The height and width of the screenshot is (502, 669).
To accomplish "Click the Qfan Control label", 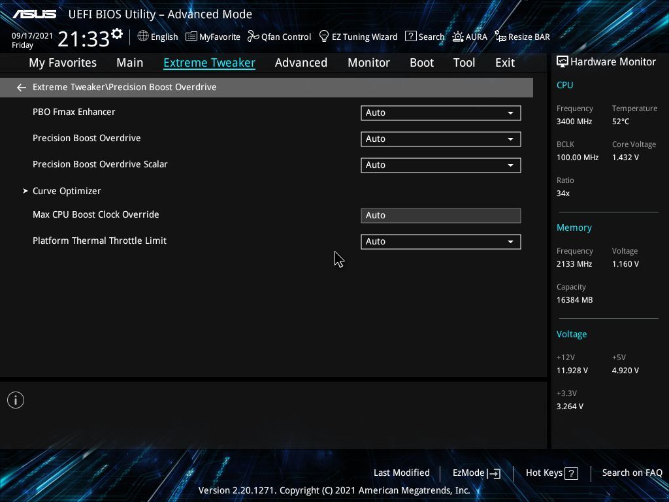I will click(x=286, y=37).
